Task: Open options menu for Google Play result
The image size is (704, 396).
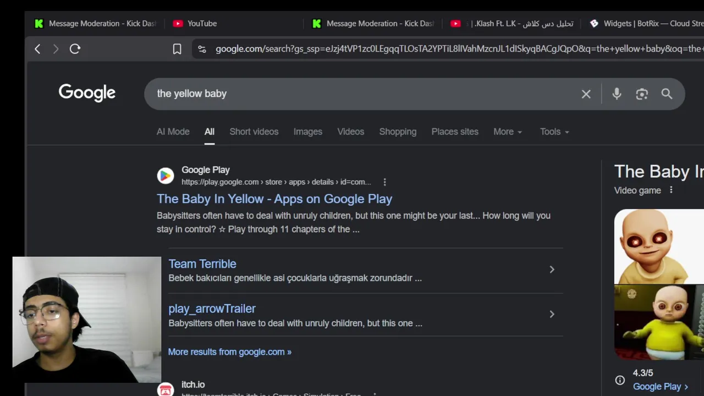Action: (x=384, y=182)
